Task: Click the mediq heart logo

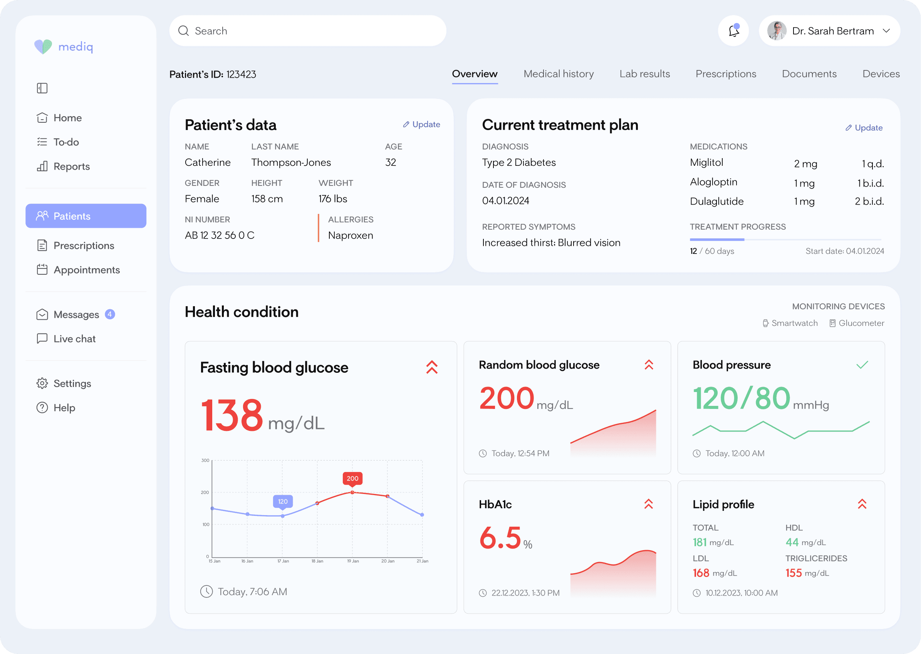Action: (43, 47)
